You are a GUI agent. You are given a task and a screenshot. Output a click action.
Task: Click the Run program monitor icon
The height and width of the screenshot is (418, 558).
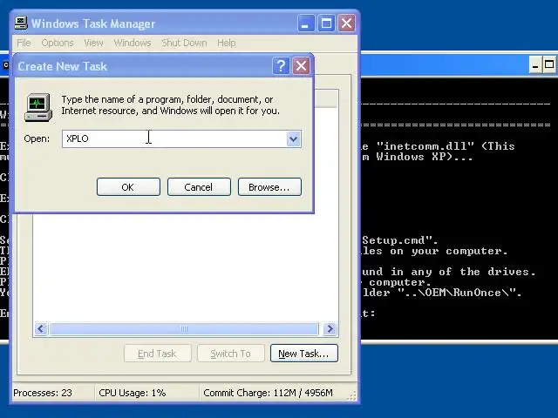38,107
